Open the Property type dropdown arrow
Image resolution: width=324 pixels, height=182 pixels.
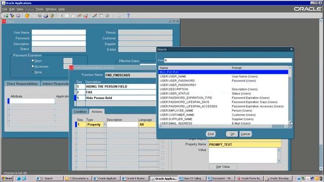point(105,124)
